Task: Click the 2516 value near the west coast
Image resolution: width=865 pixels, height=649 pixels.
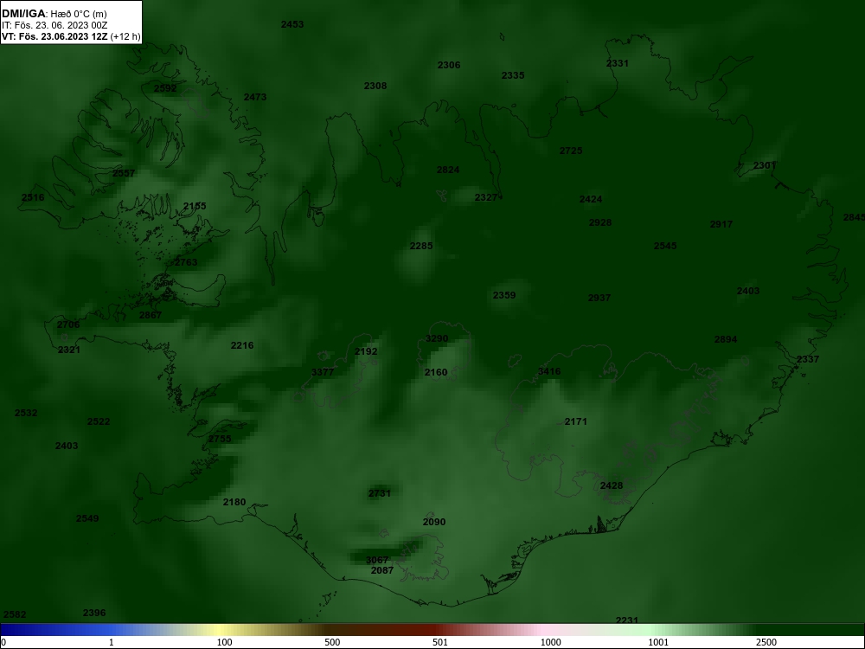Action: coord(33,197)
